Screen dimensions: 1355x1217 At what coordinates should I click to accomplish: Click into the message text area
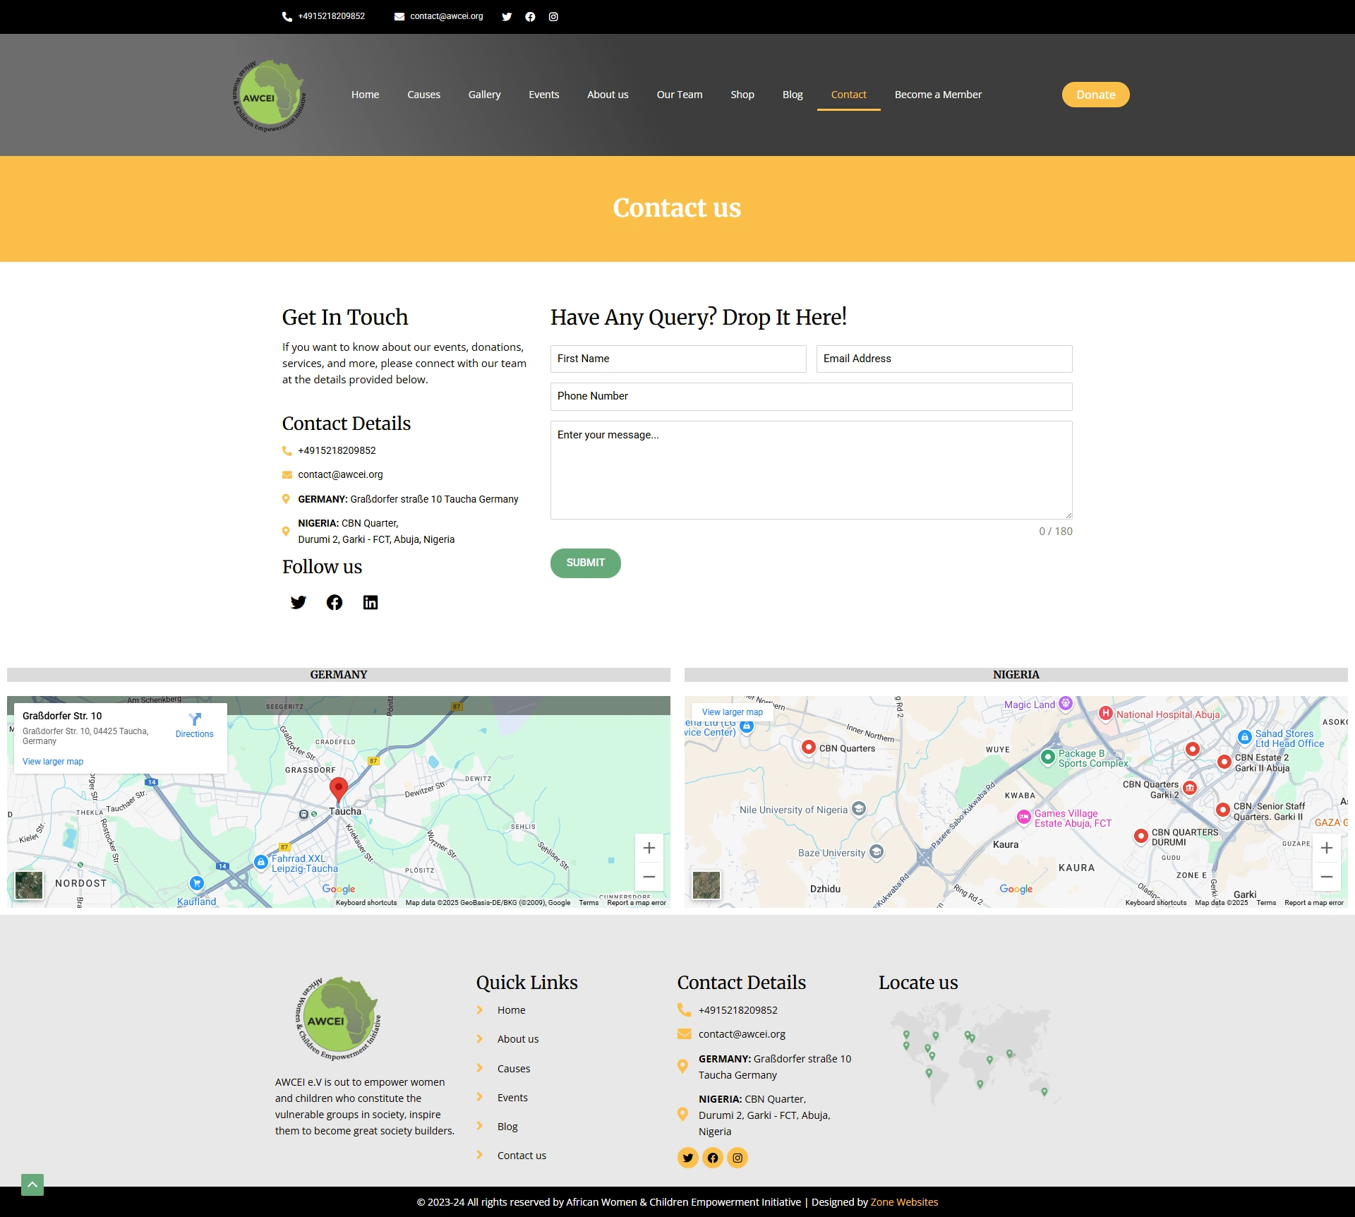pyautogui.click(x=811, y=469)
